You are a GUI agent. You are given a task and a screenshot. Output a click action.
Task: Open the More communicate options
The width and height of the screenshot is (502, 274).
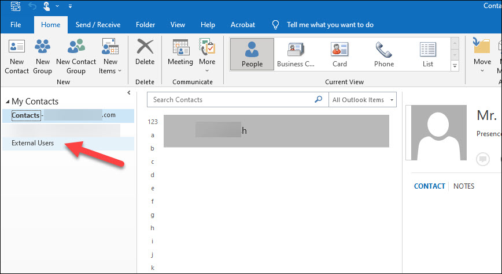[x=207, y=56]
